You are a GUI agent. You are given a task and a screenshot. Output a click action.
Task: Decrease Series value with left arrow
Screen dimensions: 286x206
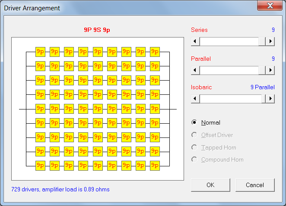pyautogui.click(x=195, y=41)
